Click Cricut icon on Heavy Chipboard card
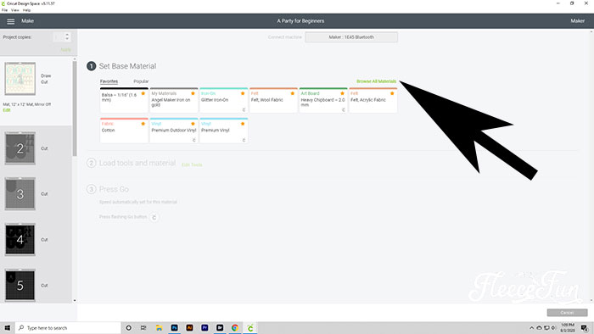Viewport: 594px width, 334px height. point(343,109)
